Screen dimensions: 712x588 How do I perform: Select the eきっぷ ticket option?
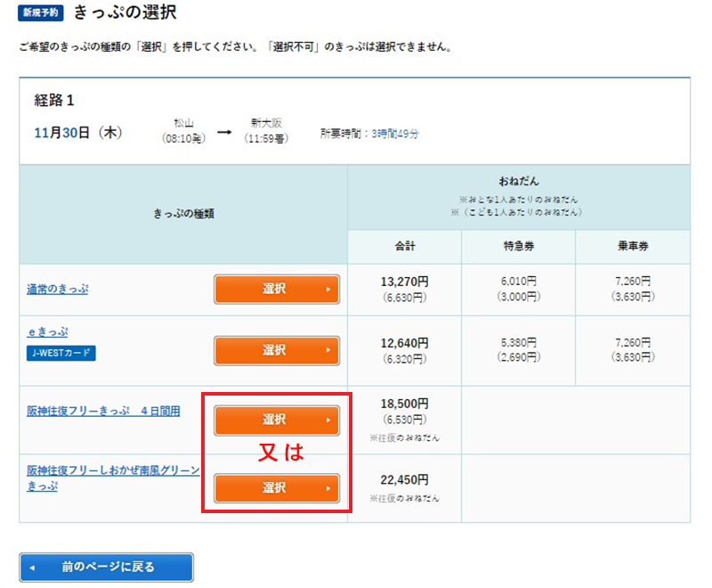click(x=276, y=350)
